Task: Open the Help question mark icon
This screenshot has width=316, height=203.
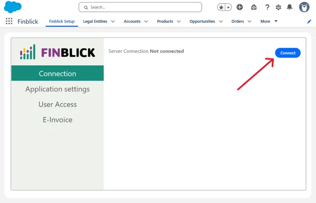Action: (267, 8)
